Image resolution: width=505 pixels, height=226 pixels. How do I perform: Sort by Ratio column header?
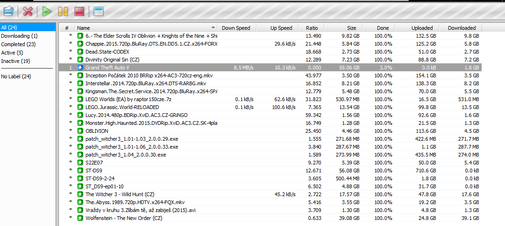click(x=312, y=28)
